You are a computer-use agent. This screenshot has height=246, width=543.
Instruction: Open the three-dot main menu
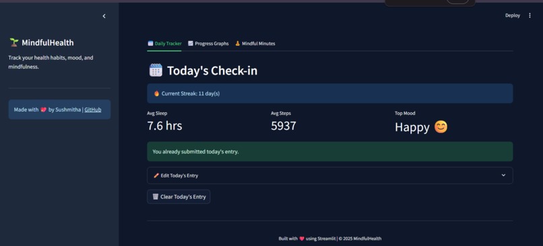(x=530, y=15)
